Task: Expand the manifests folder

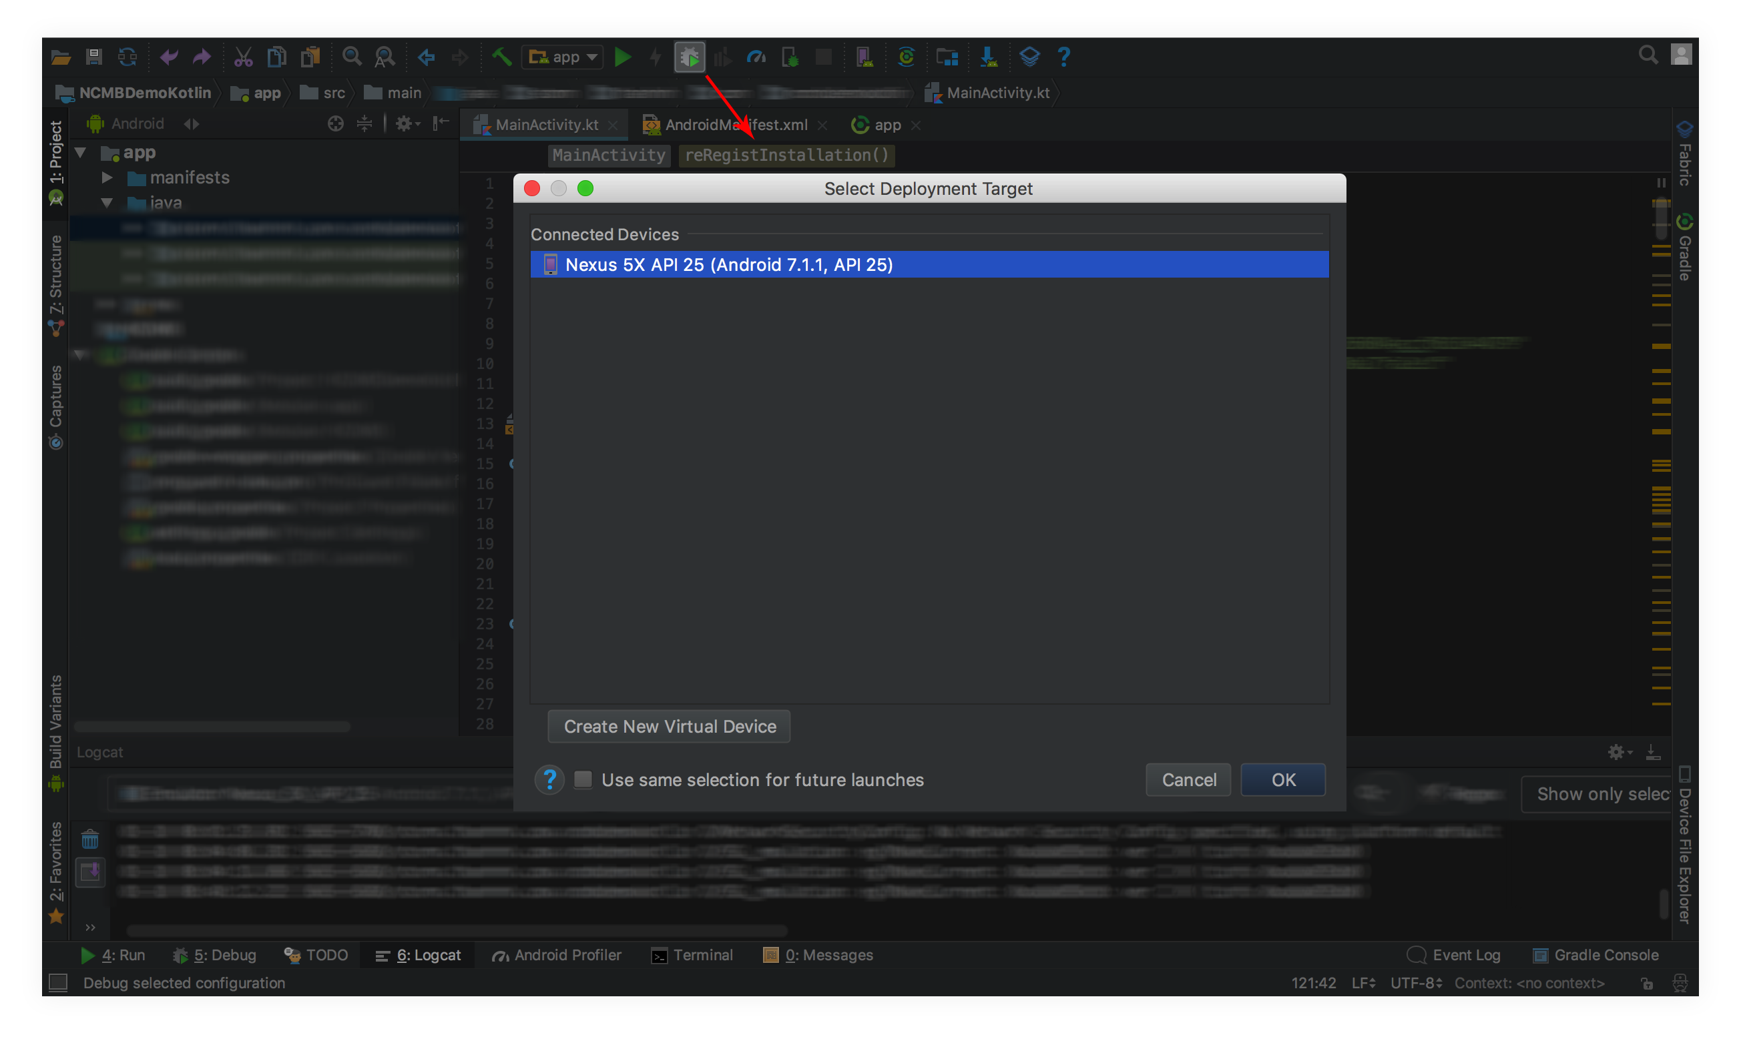Action: tap(107, 178)
